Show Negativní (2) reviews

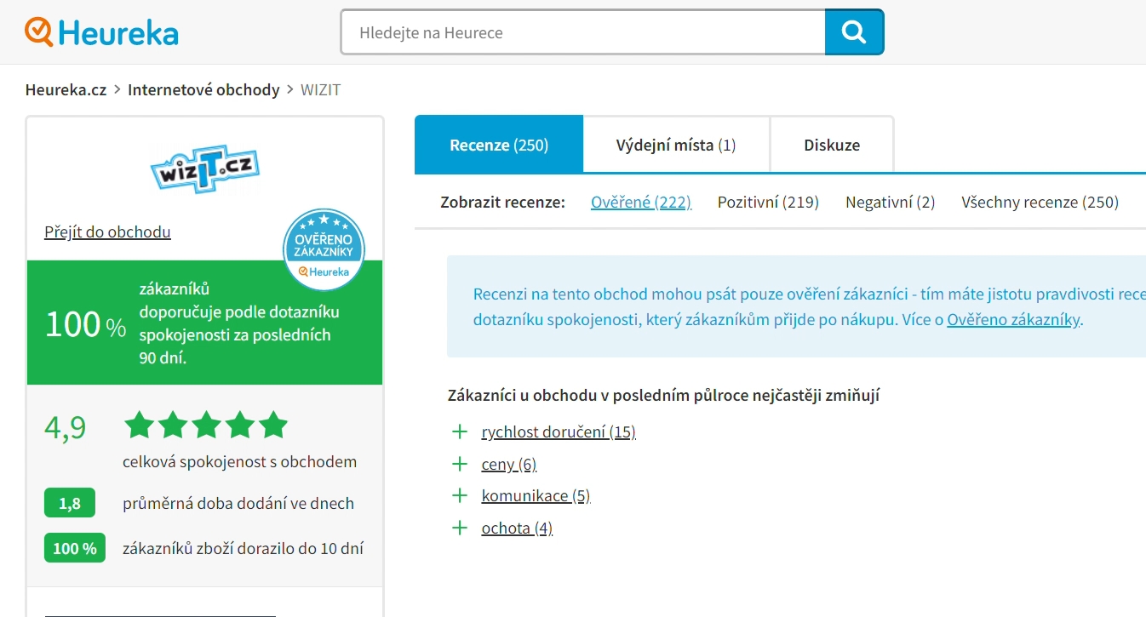(x=891, y=202)
